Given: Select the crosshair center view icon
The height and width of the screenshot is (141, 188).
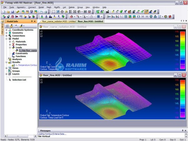Looking at the screenshot, I should tap(62, 12).
